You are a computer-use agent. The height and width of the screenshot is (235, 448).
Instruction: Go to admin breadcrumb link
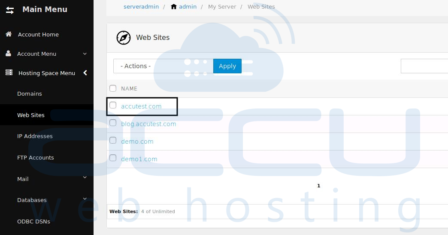(x=188, y=6)
